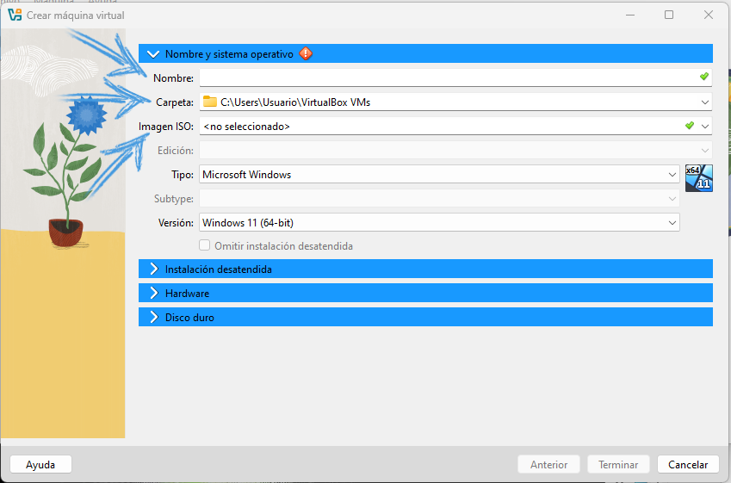731x483 pixels.
Task: Click the VirtualBox logo in title bar
Action: pos(15,15)
